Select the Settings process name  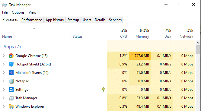(22, 90)
